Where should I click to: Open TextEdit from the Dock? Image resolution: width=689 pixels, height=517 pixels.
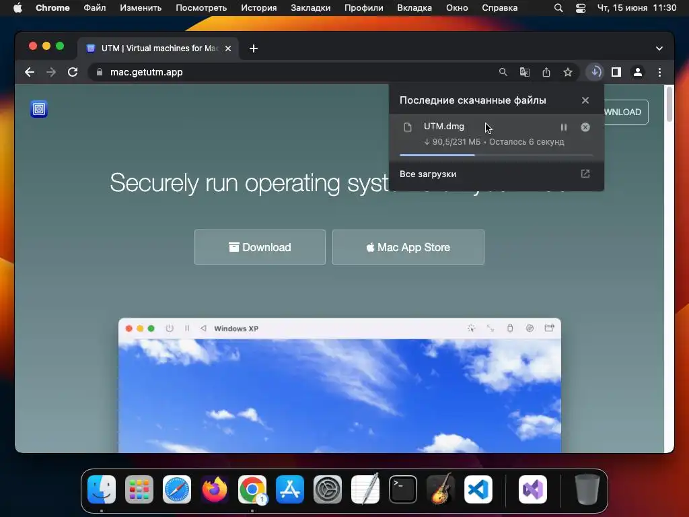tap(365, 489)
